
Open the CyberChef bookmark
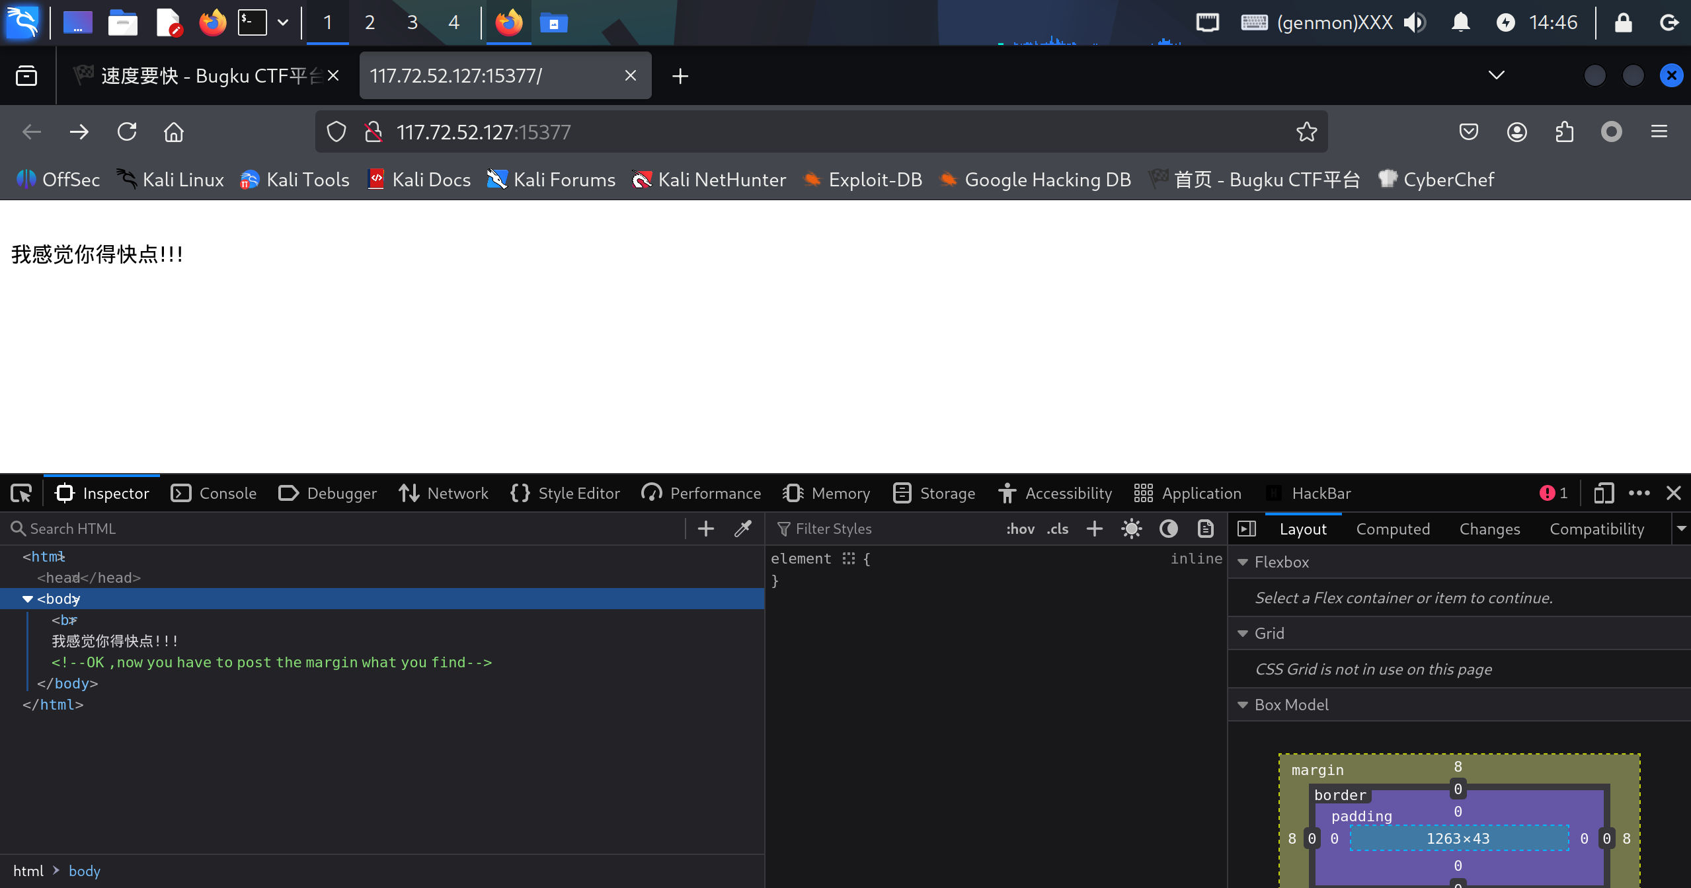1436,180
